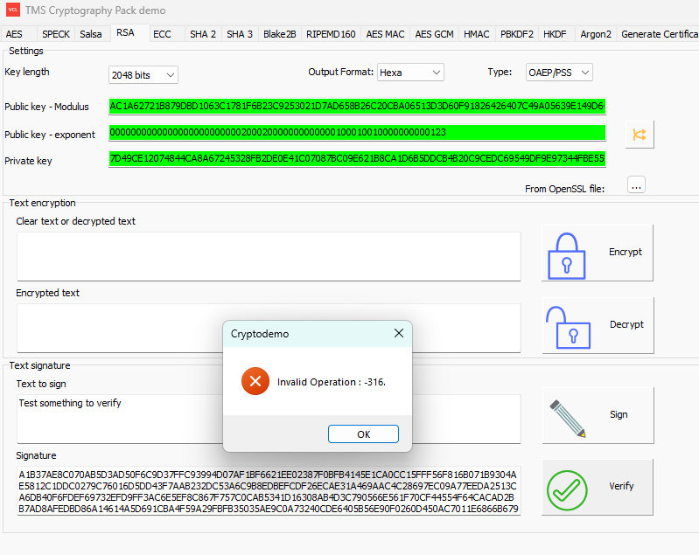Select the SHA 3 tab
Image resolution: width=699 pixels, height=555 pixels.
[240, 34]
